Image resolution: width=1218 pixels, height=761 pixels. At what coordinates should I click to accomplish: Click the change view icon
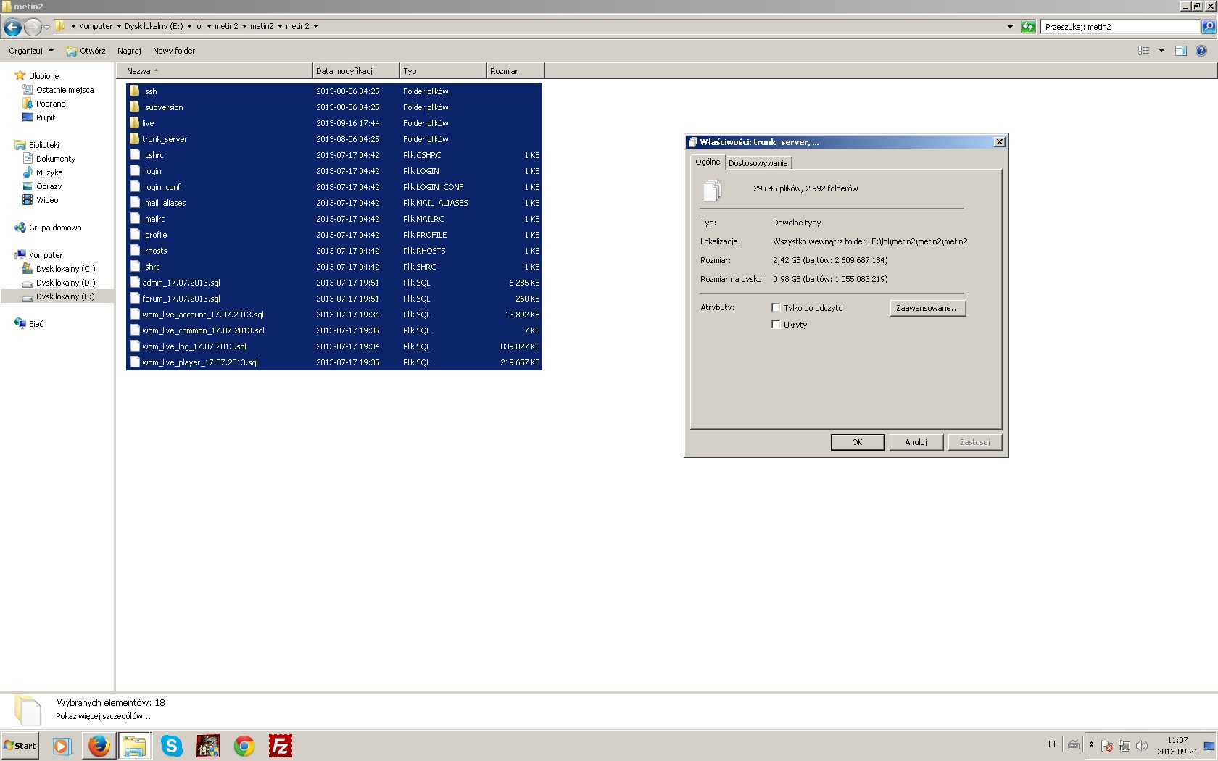click(x=1144, y=51)
